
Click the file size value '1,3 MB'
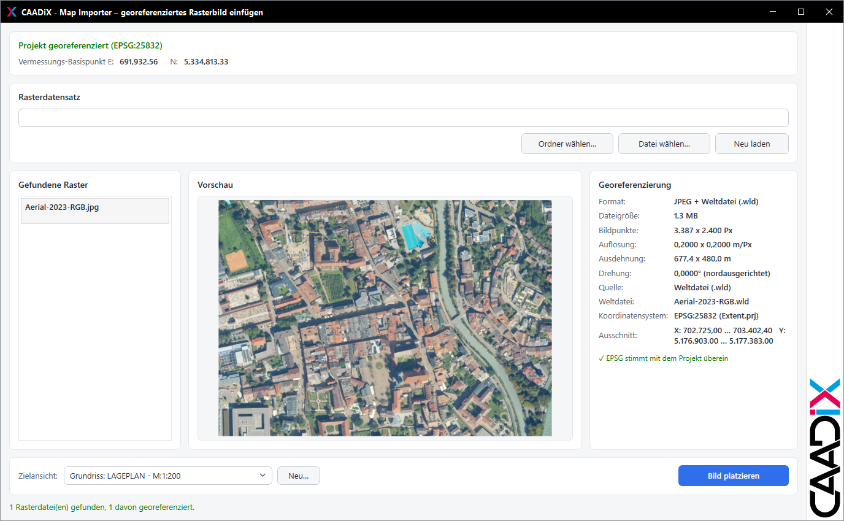click(686, 215)
